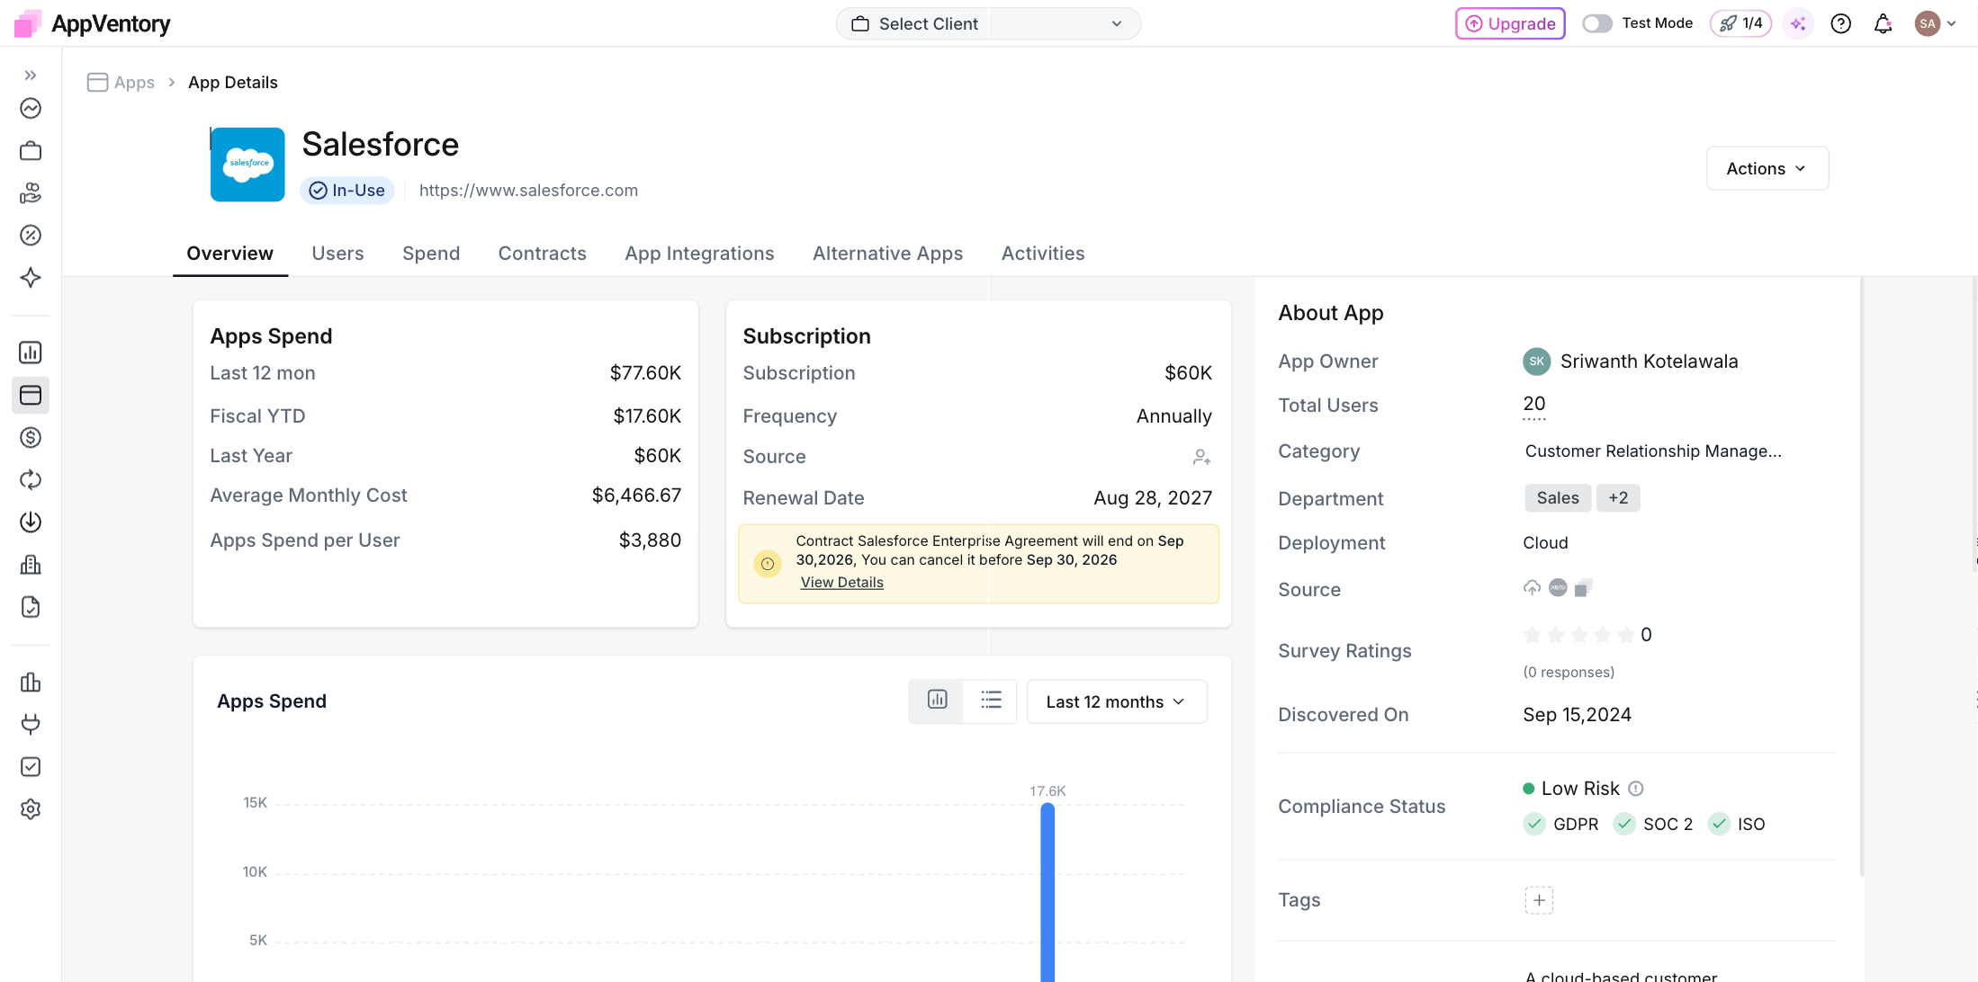Open the dollar circle spend sidebar icon

pos(31,438)
